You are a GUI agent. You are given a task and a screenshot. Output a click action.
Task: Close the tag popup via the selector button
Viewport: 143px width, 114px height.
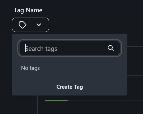pyautogui.click(x=30, y=25)
